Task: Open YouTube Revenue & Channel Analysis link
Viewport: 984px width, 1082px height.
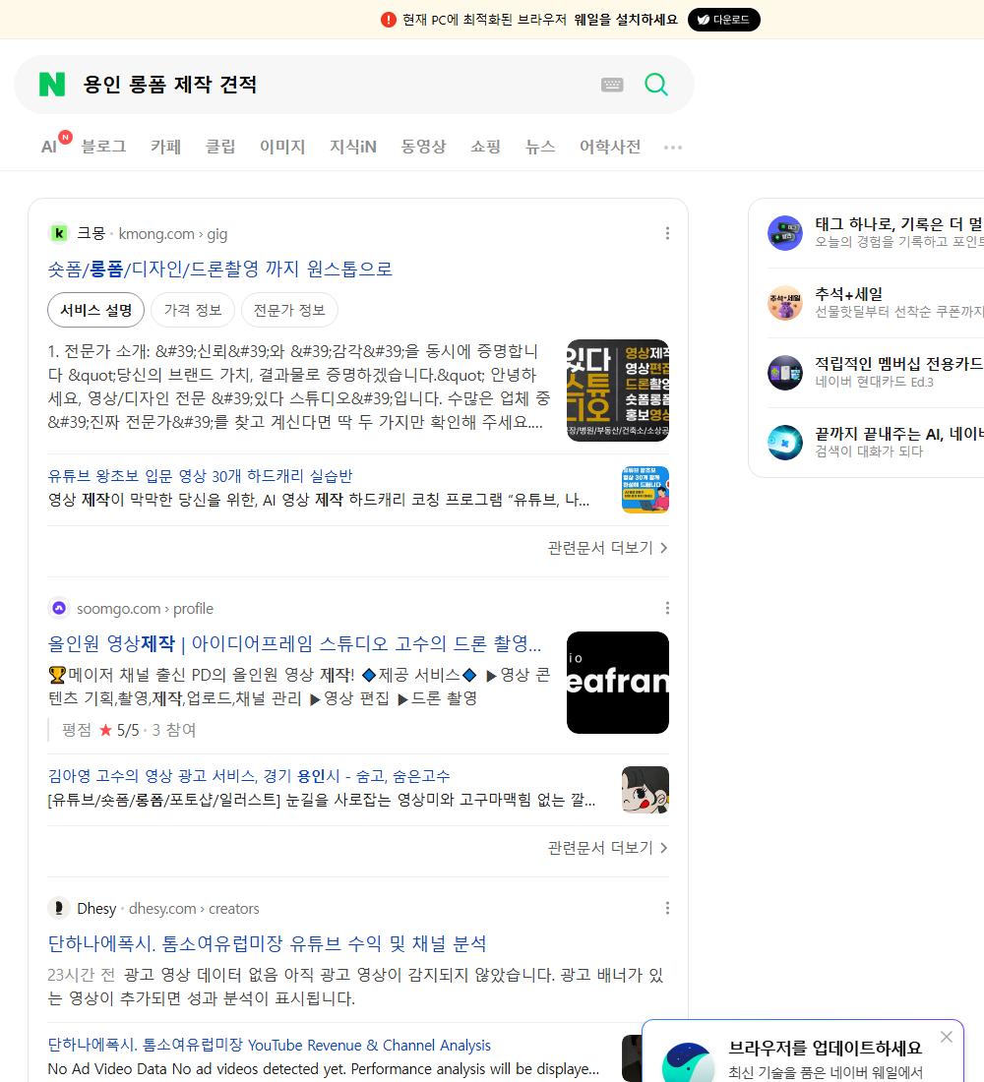Action: pos(270,1045)
